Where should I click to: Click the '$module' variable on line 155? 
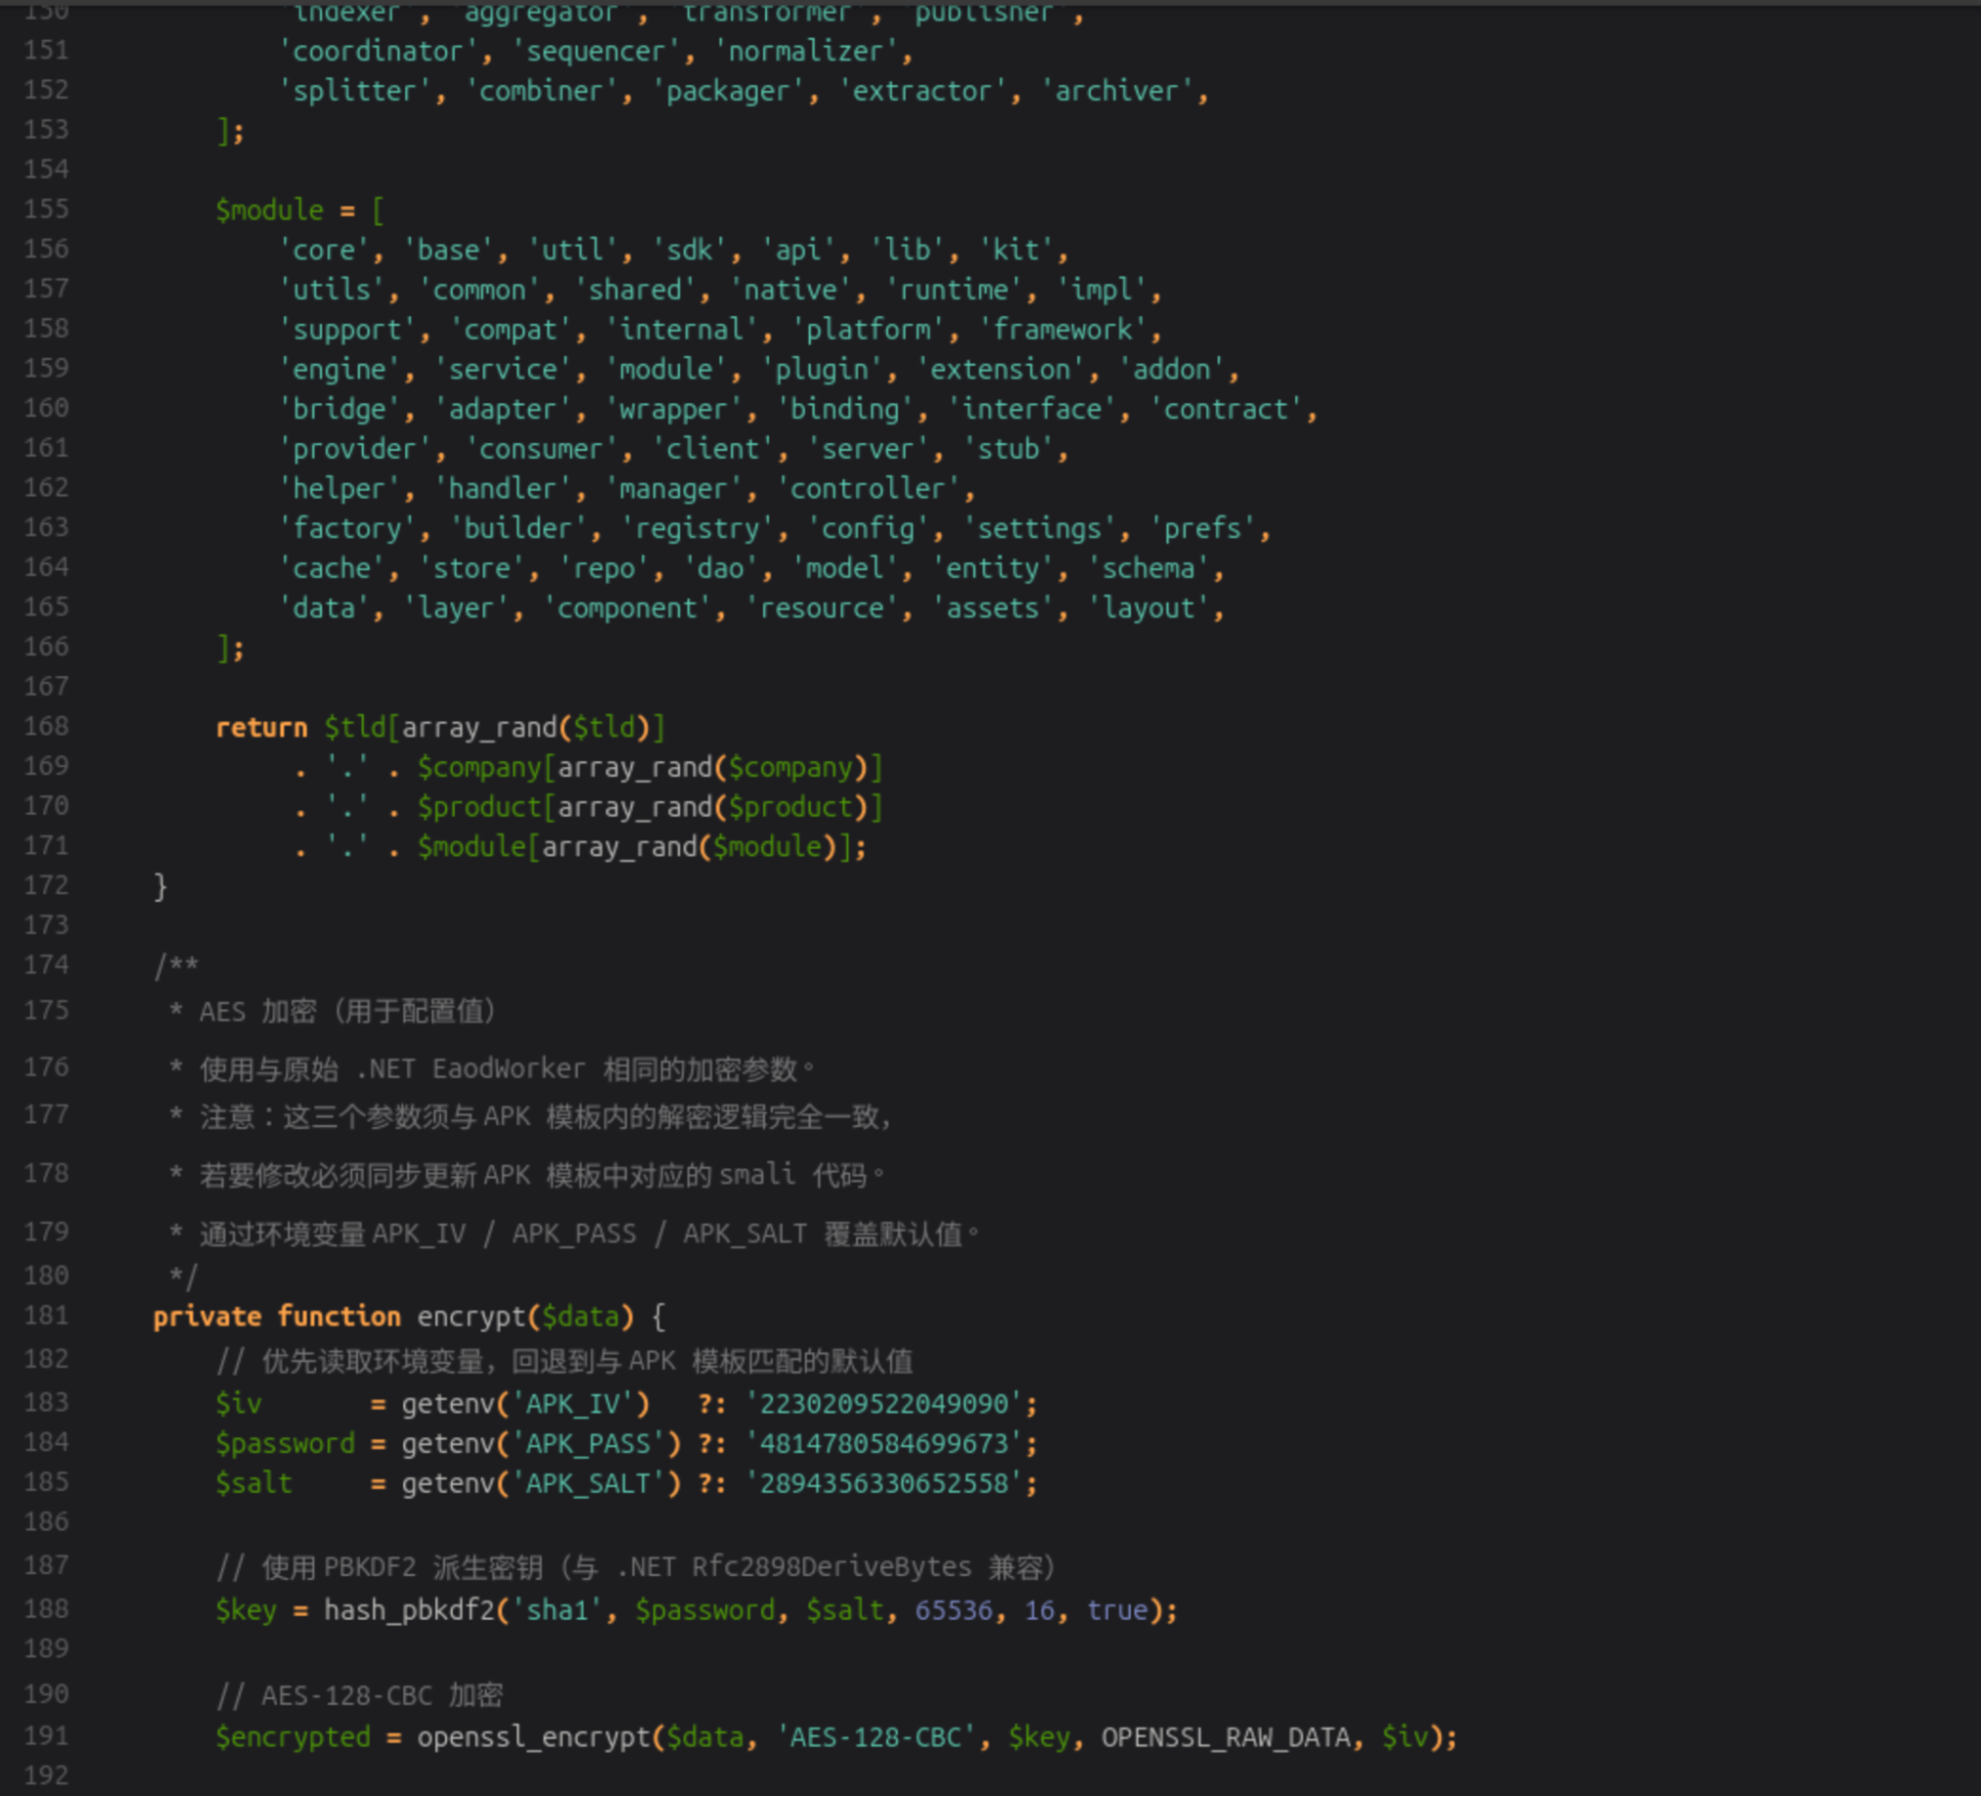coord(270,210)
